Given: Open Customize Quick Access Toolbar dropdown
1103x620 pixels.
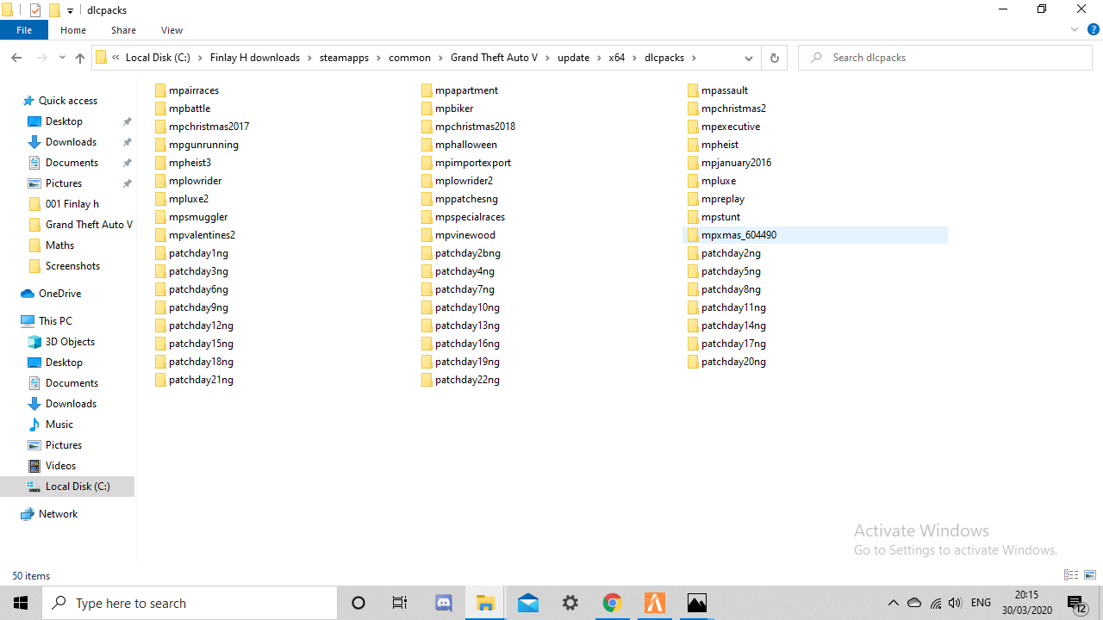Looking at the screenshot, I should click(71, 10).
